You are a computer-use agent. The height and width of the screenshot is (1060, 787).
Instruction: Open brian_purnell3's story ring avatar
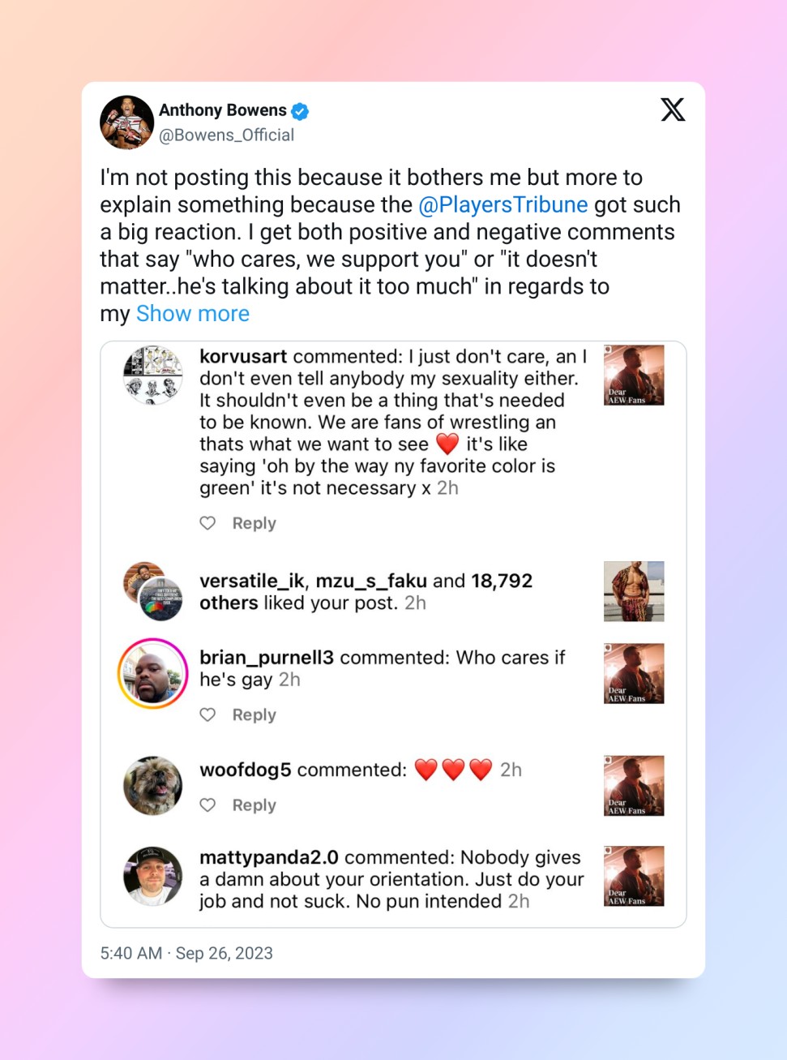tap(152, 673)
